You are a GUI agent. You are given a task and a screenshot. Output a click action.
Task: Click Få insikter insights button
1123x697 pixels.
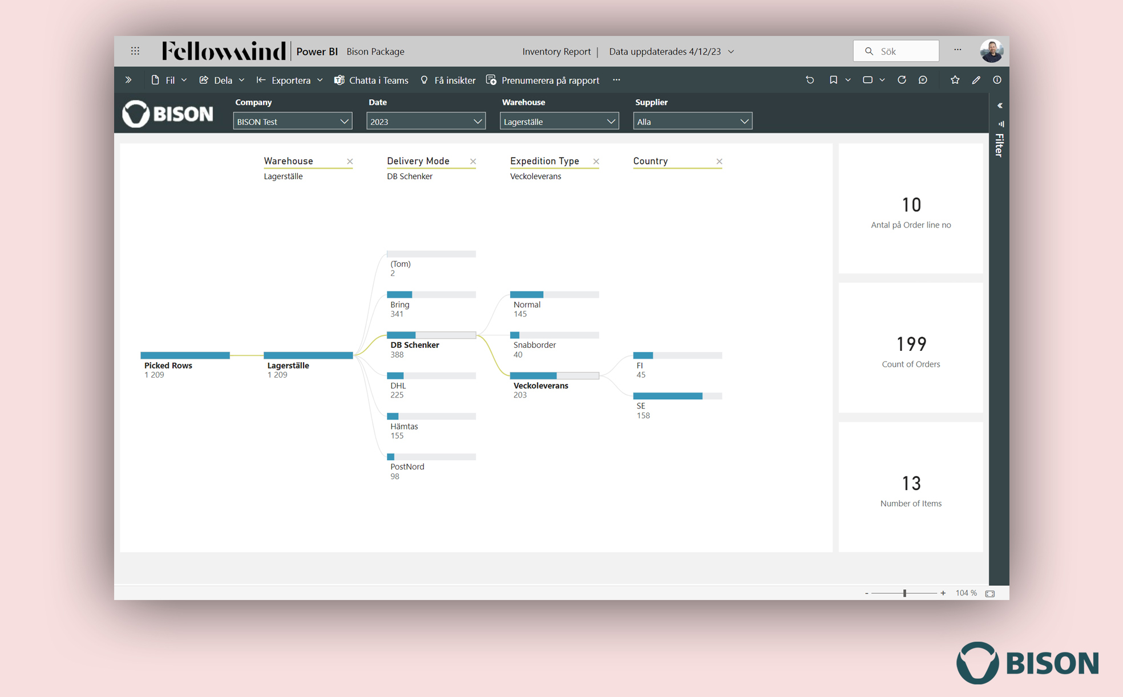449,80
